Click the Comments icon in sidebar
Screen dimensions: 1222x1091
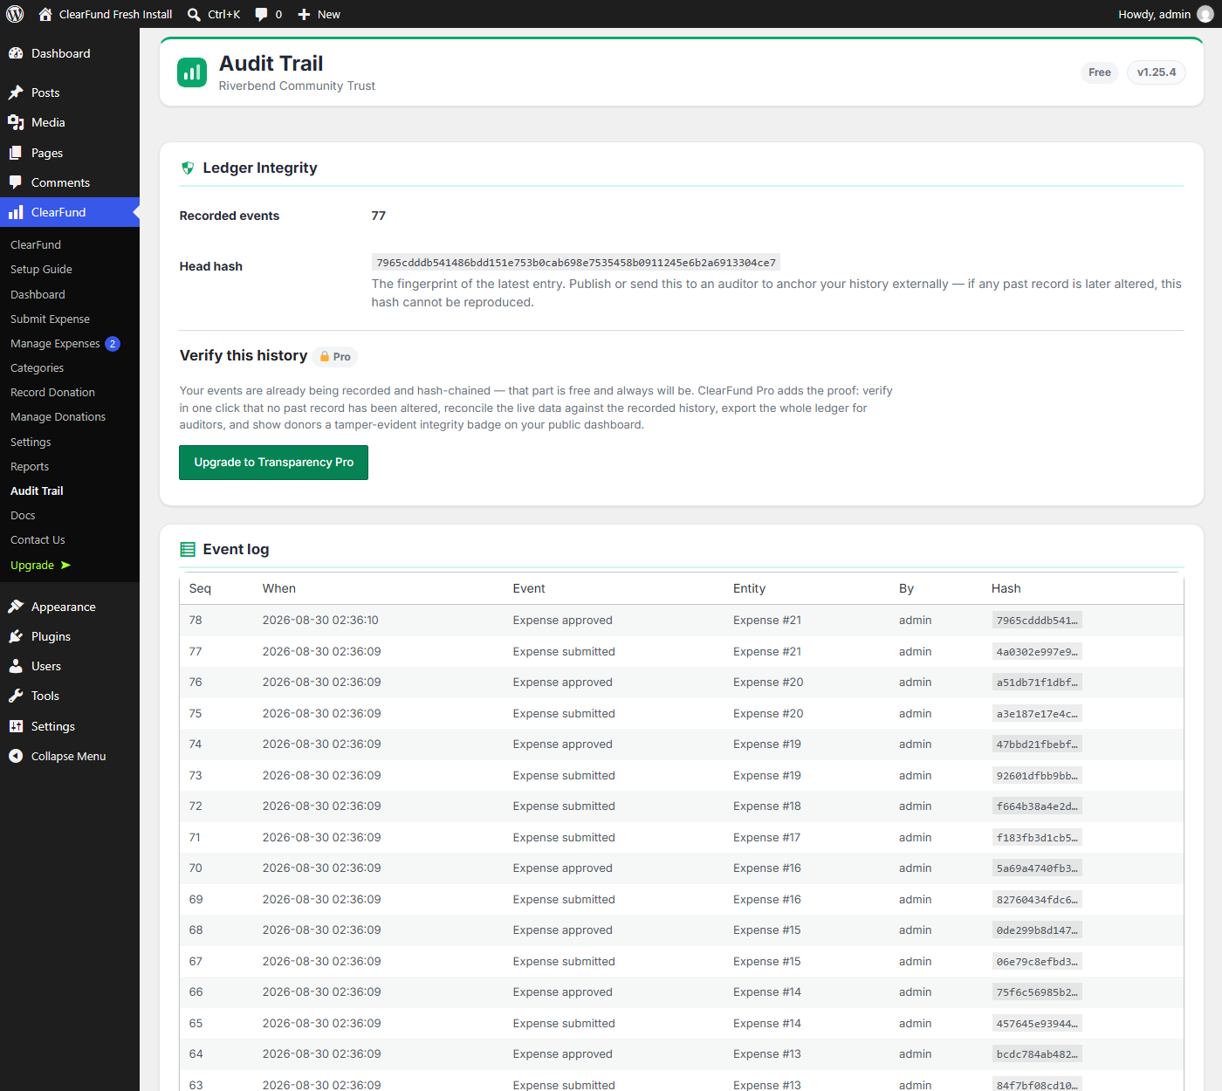pyautogui.click(x=16, y=182)
